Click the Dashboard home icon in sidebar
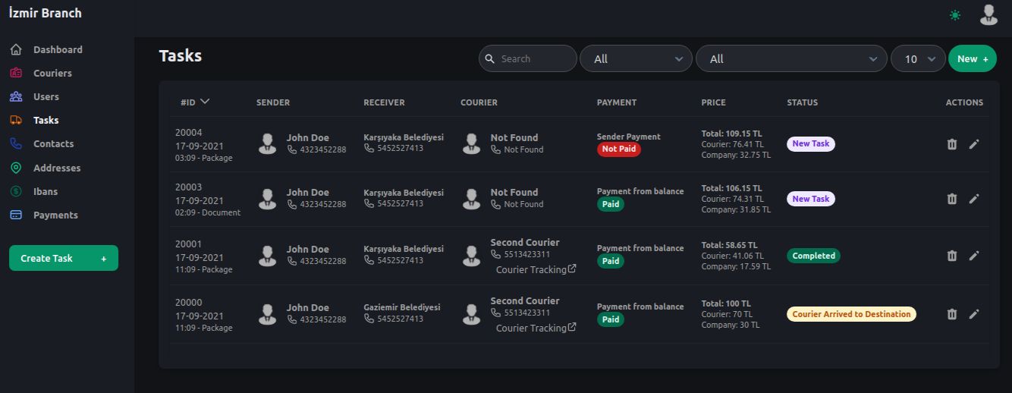 16,50
